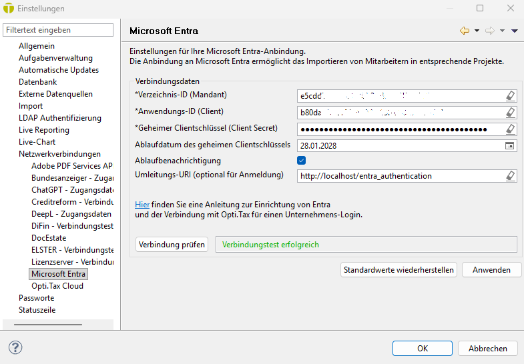Toggle the Ablaufbenachrichtigung checkbox
The height and width of the screenshot is (364, 524).
click(x=302, y=161)
